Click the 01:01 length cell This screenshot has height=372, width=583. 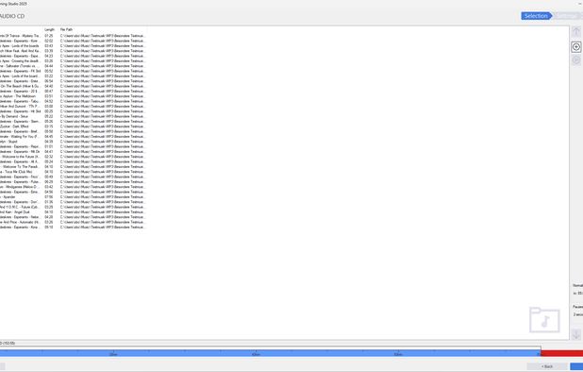[x=49, y=146]
